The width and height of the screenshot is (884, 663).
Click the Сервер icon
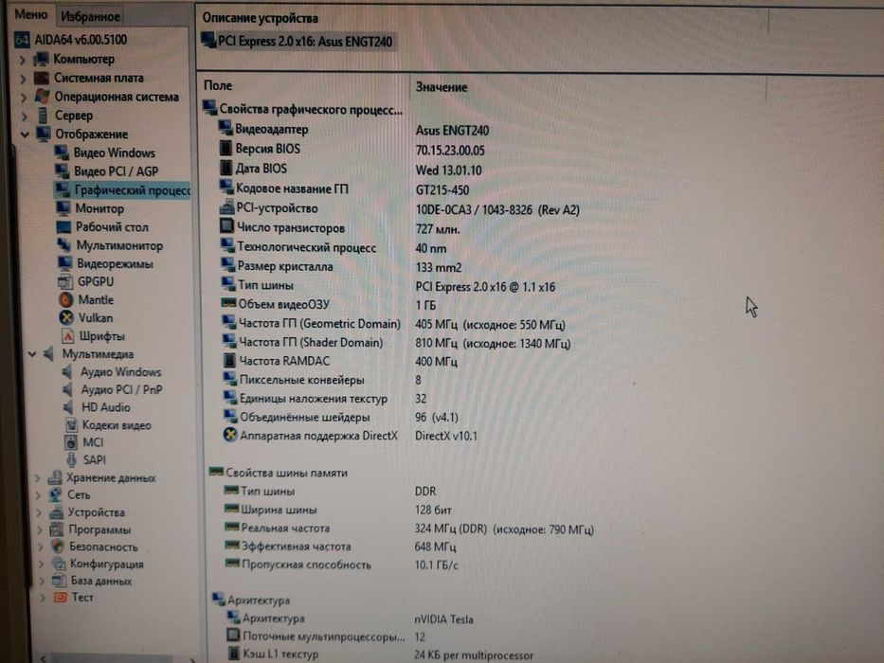click(43, 115)
